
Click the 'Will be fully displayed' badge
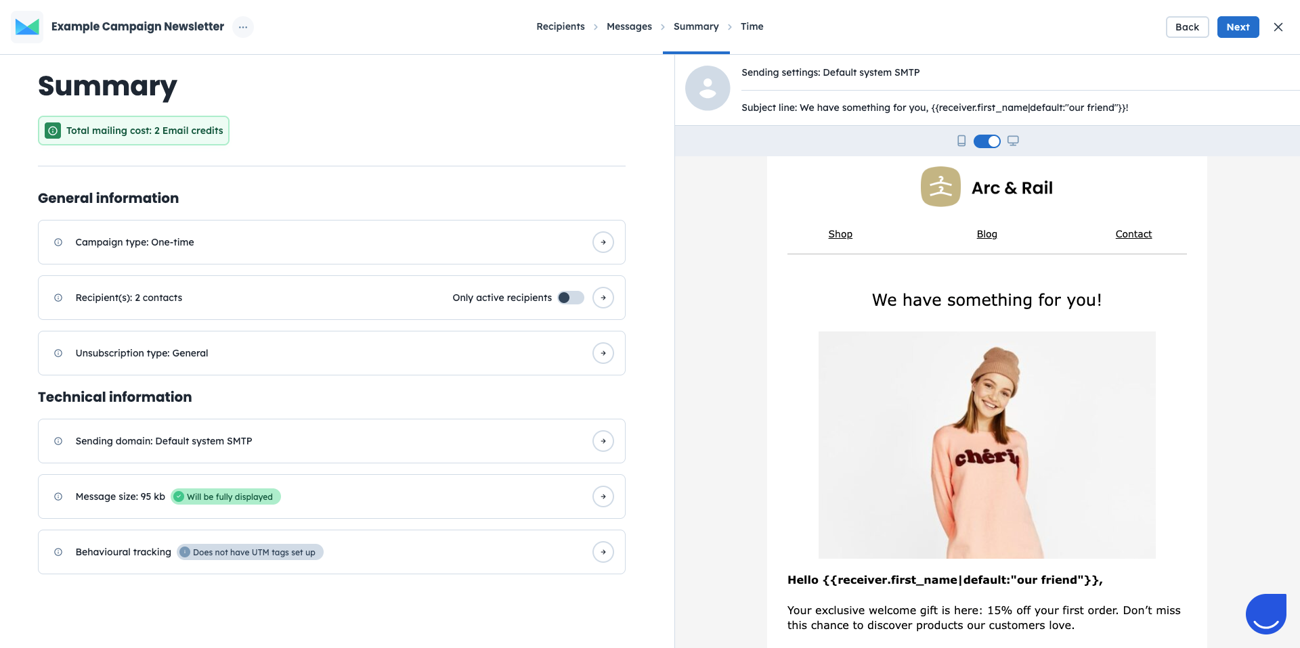pos(225,496)
